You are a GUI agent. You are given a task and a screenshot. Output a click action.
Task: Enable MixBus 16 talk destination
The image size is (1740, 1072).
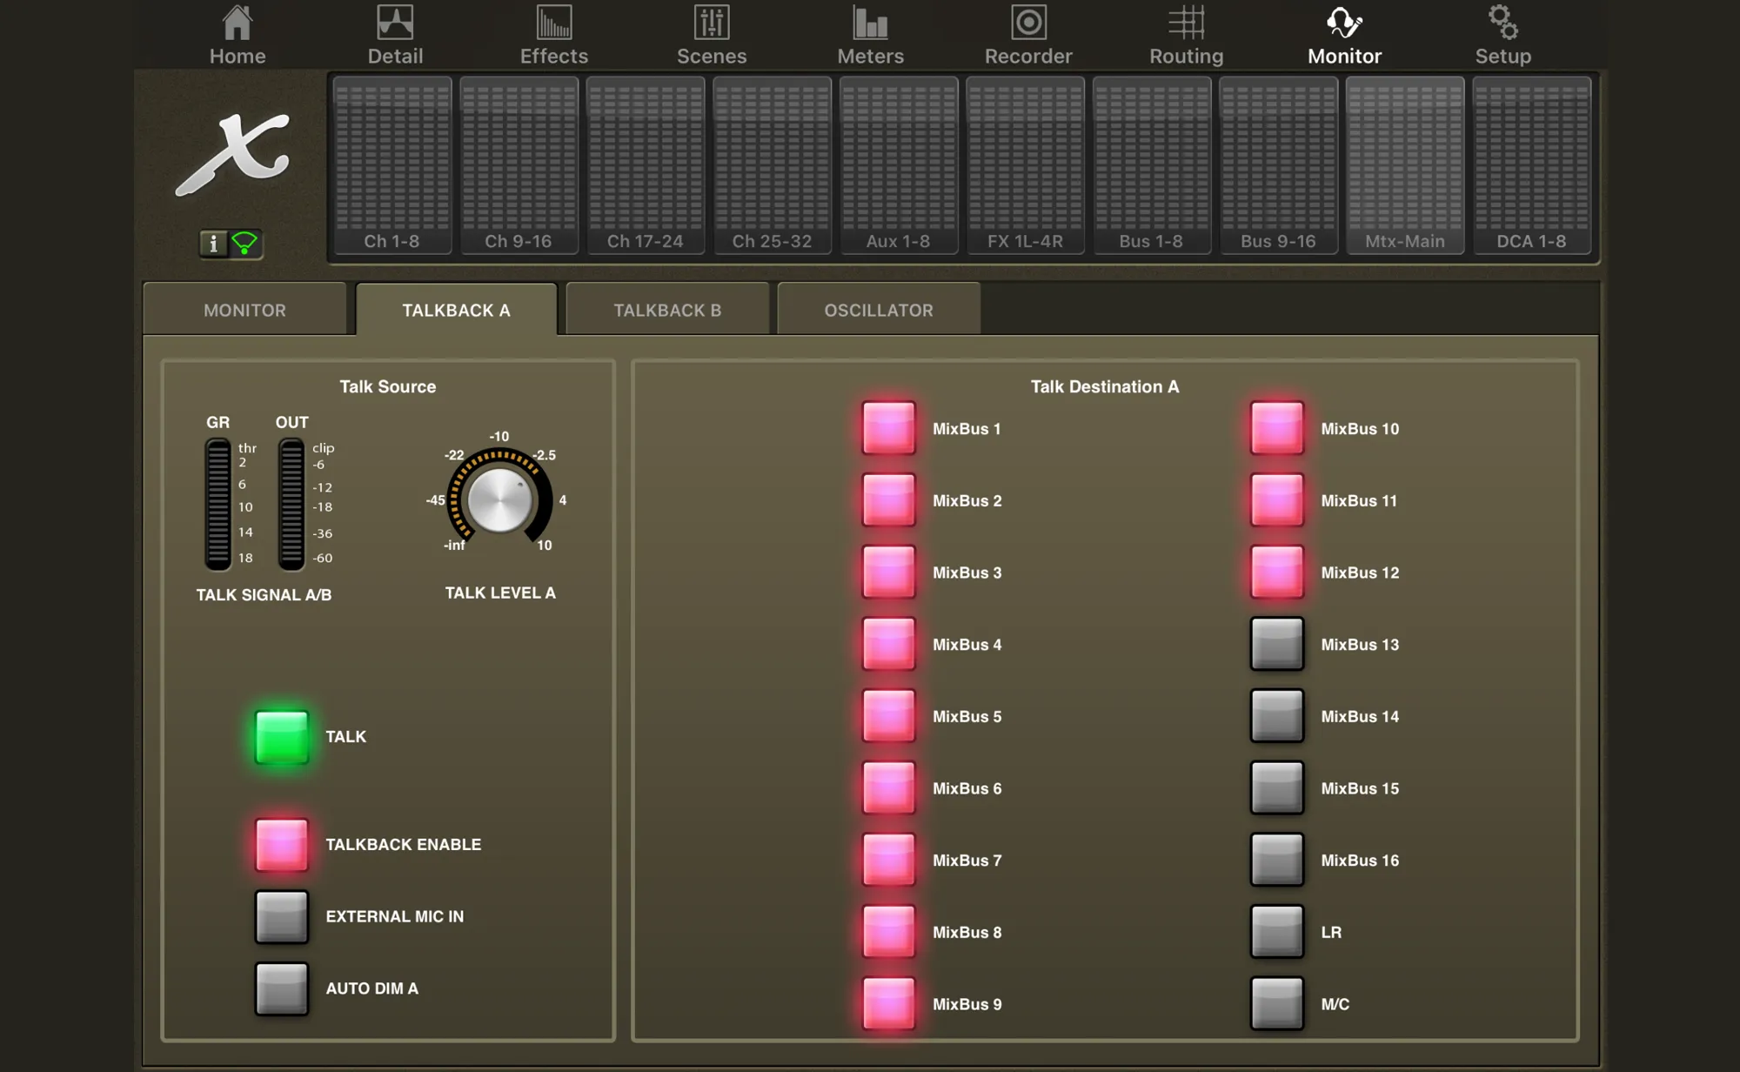point(1277,860)
